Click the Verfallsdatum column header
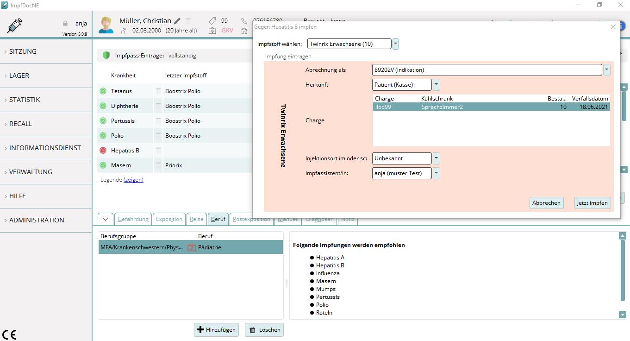The image size is (630, 341). pos(590,99)
